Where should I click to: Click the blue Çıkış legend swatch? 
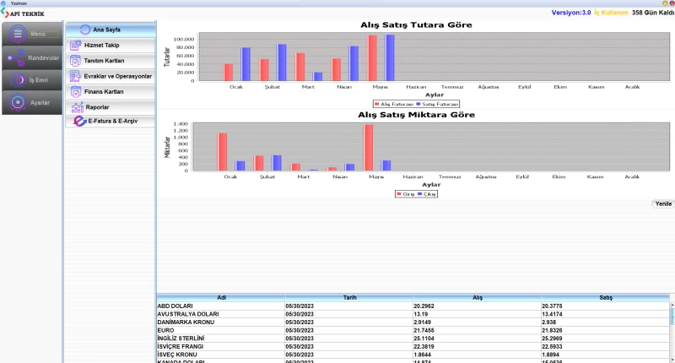click(420, 194)
